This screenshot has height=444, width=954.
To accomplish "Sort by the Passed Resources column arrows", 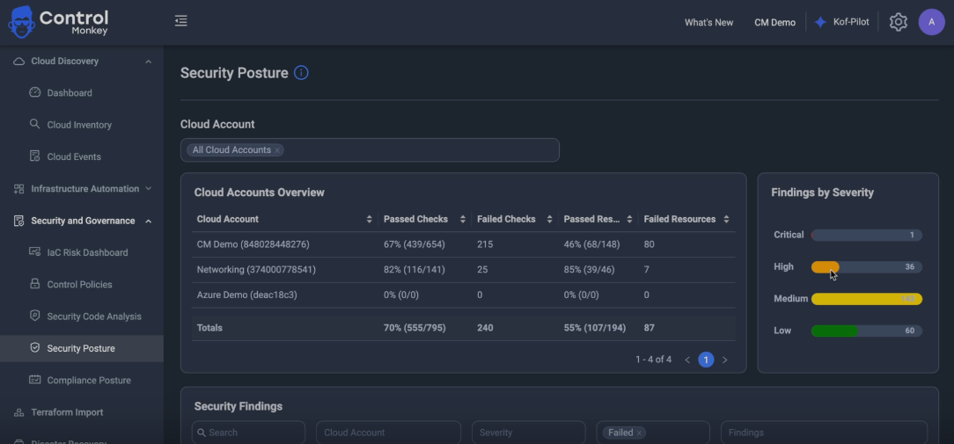I will click(629, 220).
